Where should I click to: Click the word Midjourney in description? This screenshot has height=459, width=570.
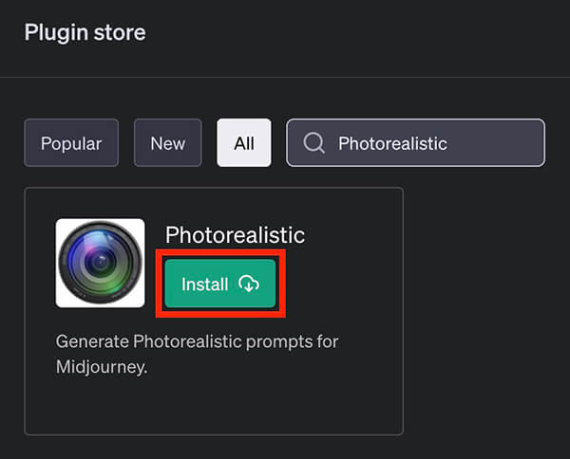102,367
